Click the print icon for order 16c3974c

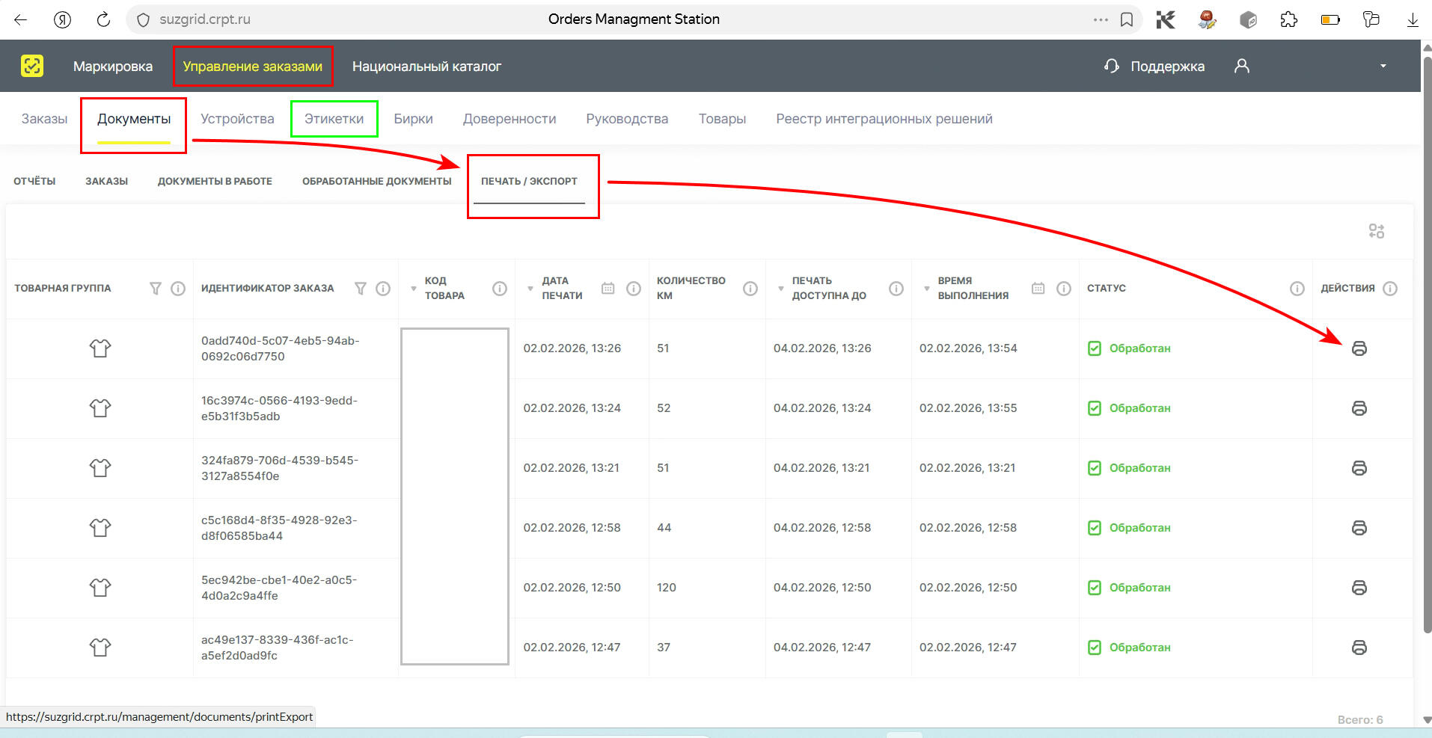tap(1359, 408)
